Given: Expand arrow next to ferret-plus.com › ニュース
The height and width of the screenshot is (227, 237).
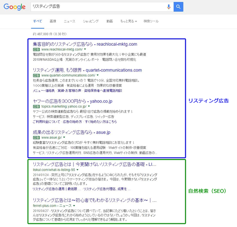Looking at the screenshot, I should click(74, 206).
